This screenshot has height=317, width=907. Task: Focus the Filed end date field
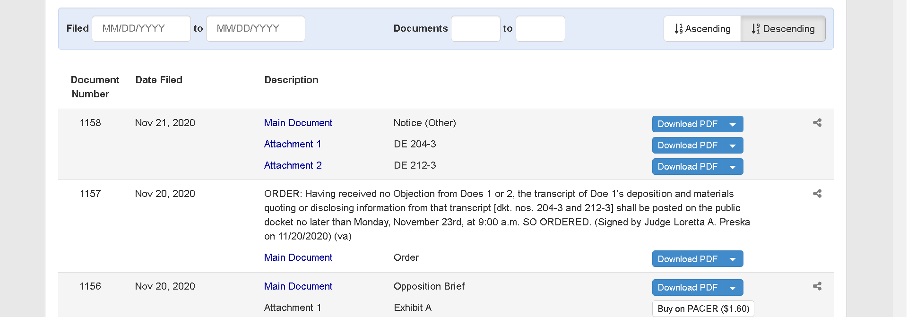pos(256,29)
